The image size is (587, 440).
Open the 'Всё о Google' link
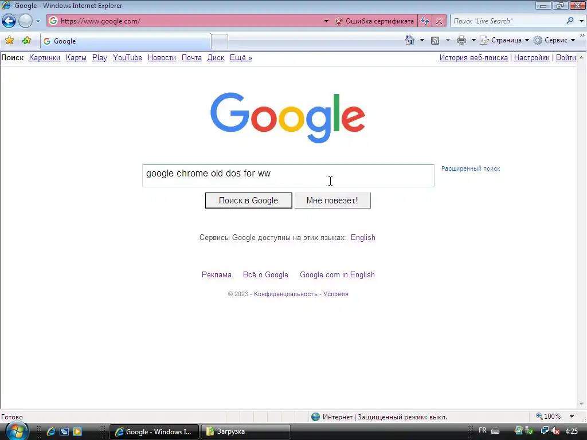point(265,274)
